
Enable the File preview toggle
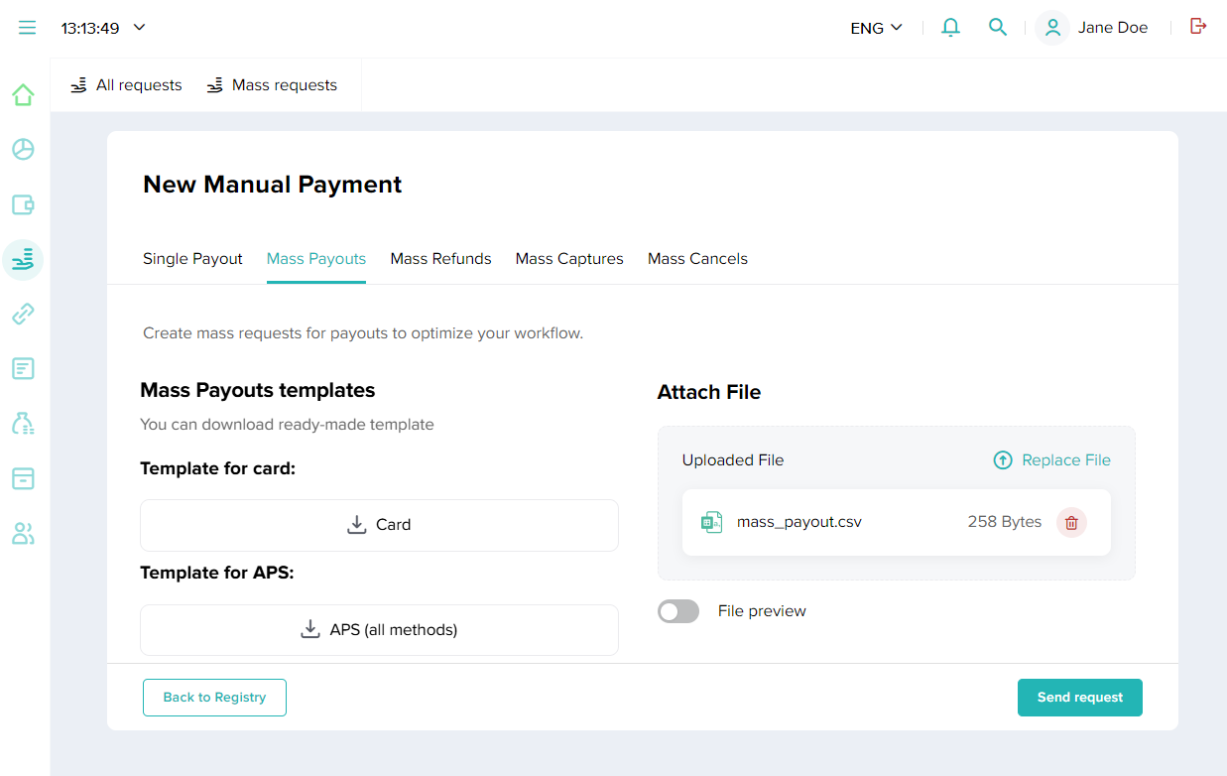(x=678, y=611)
